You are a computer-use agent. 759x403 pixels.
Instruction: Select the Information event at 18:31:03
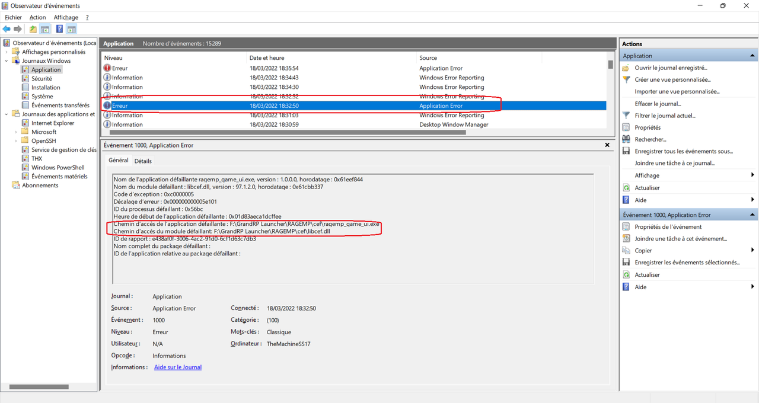354,115
